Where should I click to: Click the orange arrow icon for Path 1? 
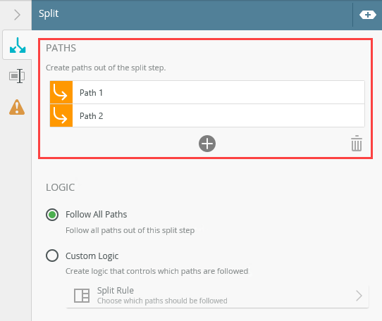[61, 92]
